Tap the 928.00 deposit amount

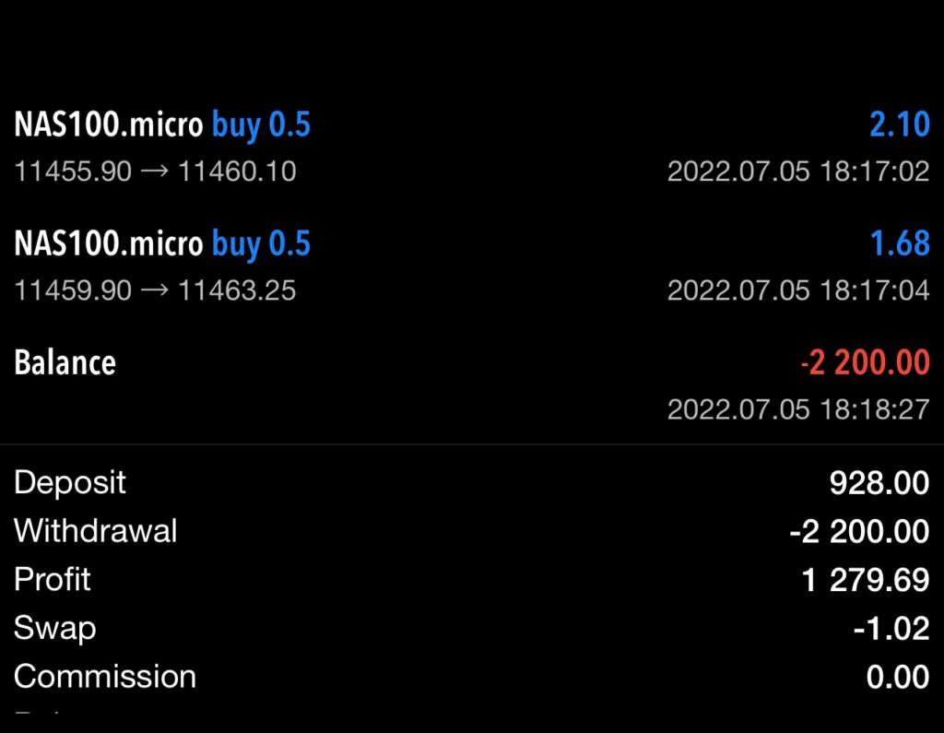click(x=879, y=482)
